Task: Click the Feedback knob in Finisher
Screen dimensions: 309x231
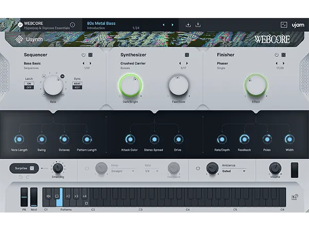Action: pos(244,140)
